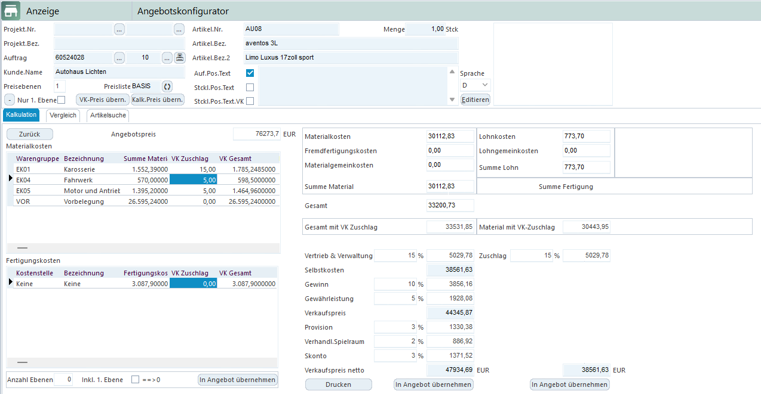Open lookup next to first Projekt.Nr. field
The height and width of the screenshot is (394, 761).
pyautogui.click(x=119, y=29)
